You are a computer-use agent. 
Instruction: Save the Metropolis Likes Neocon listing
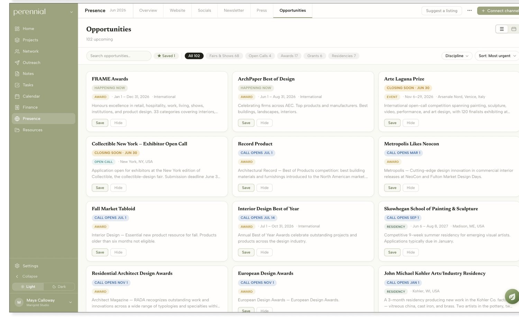point(392,188)
